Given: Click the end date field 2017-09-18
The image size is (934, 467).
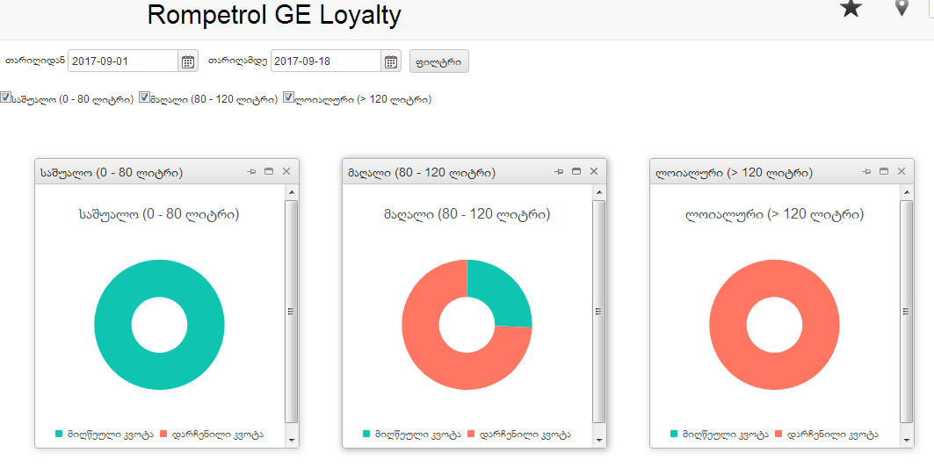Looking at the screenshot, I should pyautogui.click(x=325, y=61).
